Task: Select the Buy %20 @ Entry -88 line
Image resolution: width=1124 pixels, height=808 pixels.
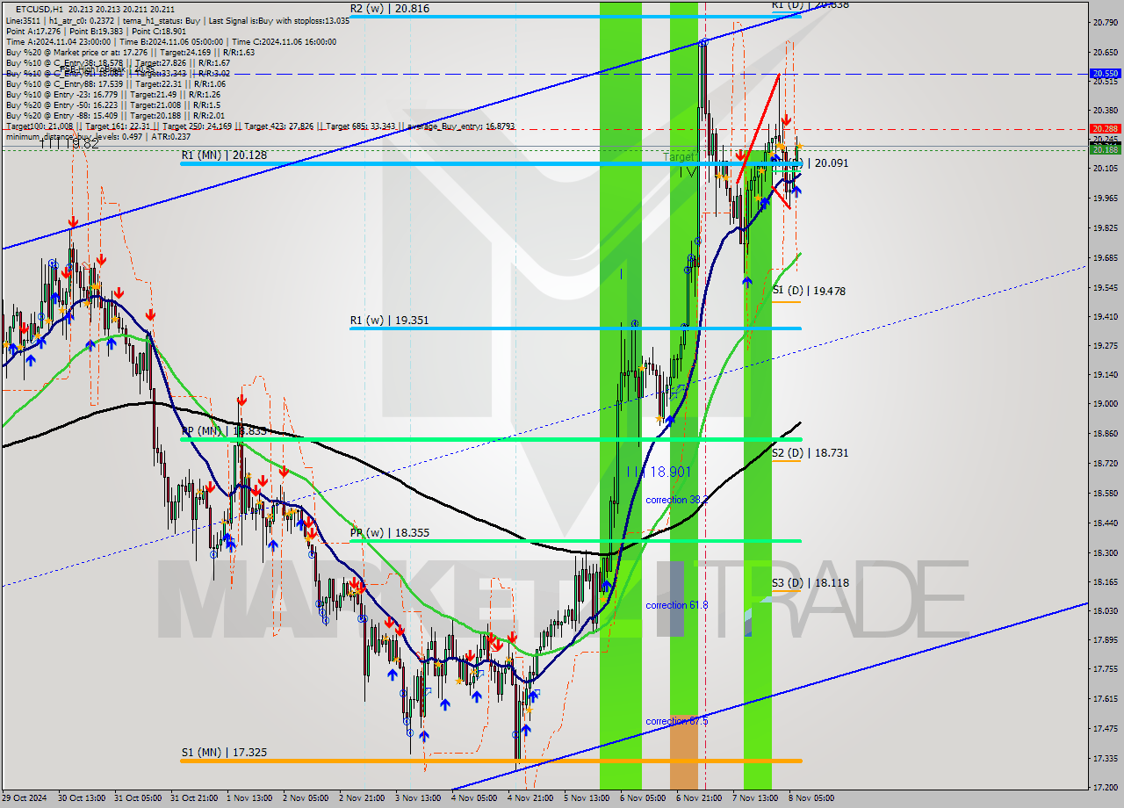Action: point(115,115)
